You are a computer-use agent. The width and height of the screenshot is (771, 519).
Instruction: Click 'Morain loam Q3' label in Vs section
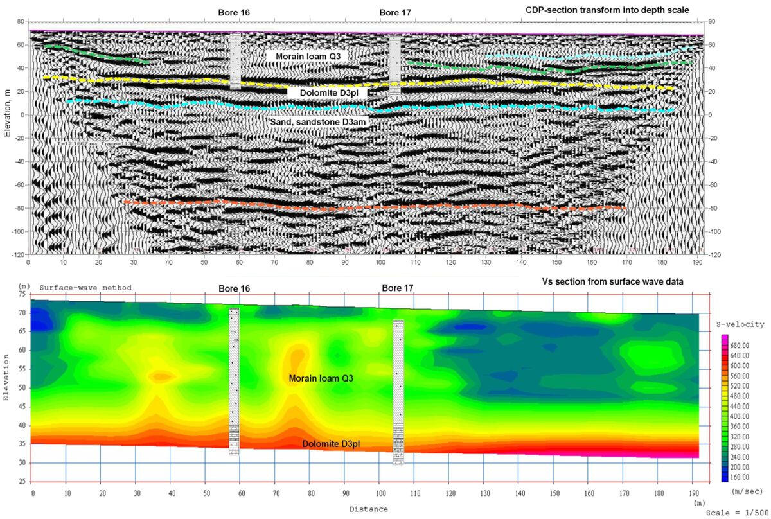(321, 378)
